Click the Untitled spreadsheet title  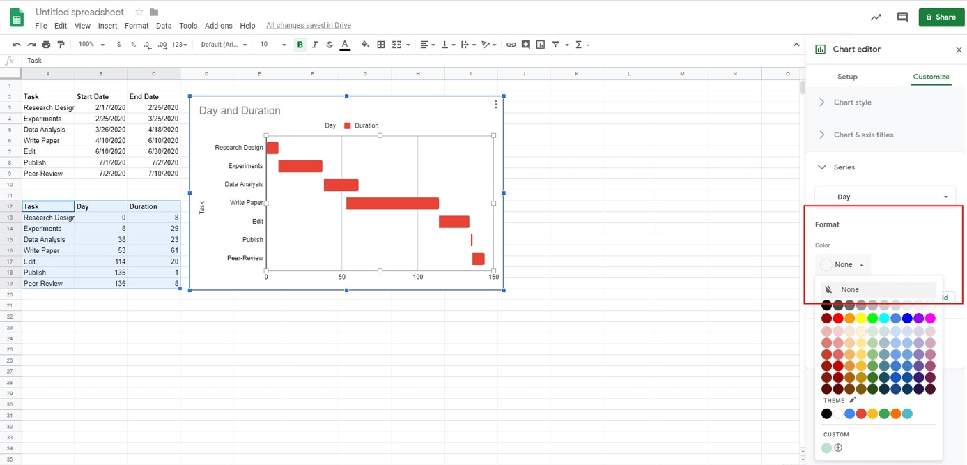(79, 12)
